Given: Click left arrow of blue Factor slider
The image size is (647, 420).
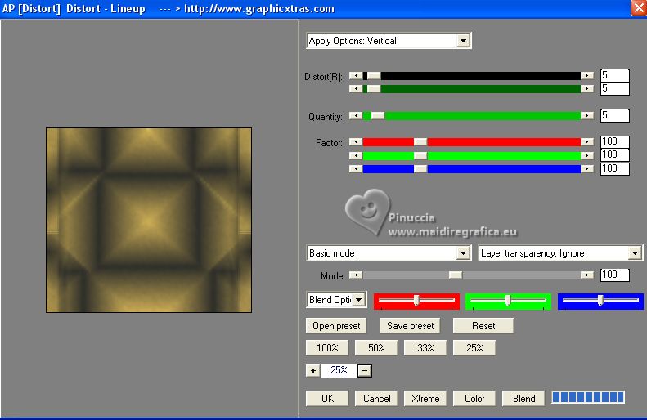Looking at the screenshot, I should [x=356, y=168].
